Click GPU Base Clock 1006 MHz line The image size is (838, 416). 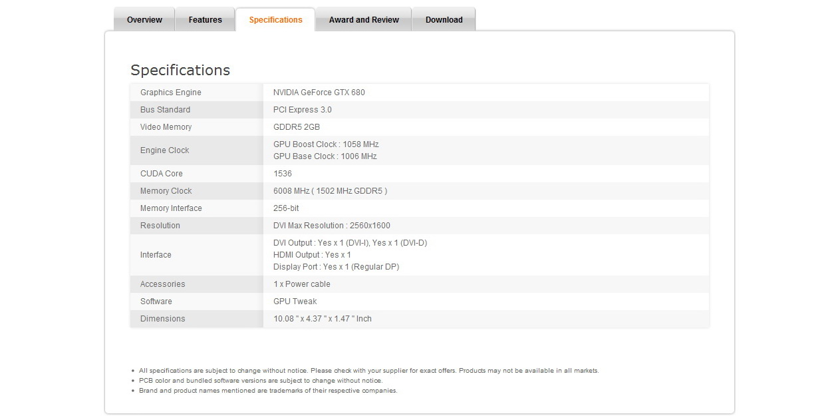(325, 156)
